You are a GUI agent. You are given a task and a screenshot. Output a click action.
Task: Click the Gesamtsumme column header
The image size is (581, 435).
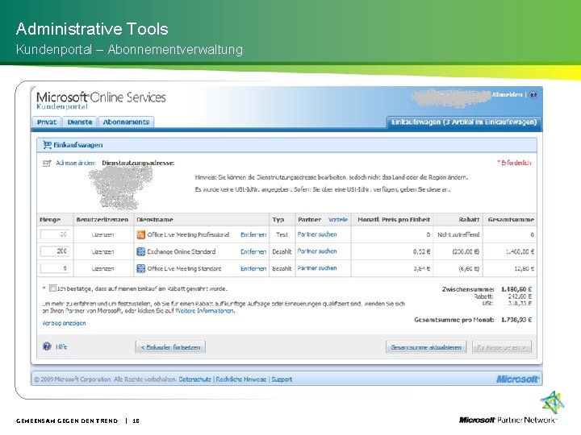[x=511, y=220]
